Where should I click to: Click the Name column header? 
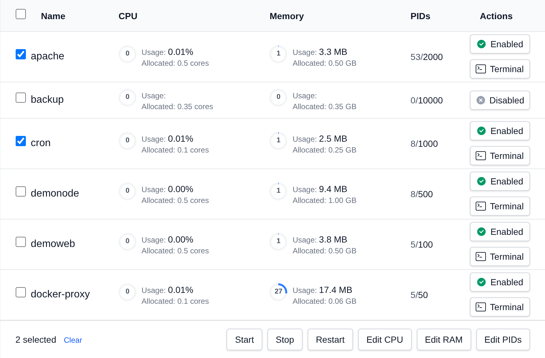tap(53, 16)
